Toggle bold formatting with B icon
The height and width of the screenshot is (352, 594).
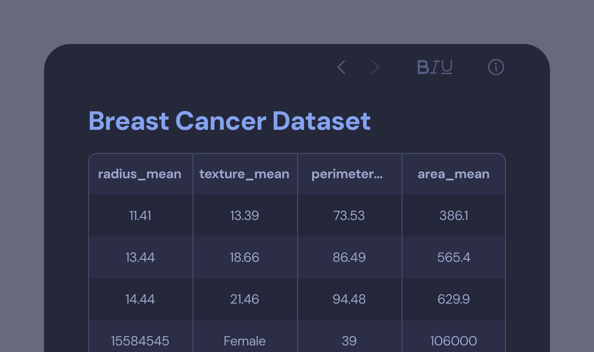(x=423, y=67)
